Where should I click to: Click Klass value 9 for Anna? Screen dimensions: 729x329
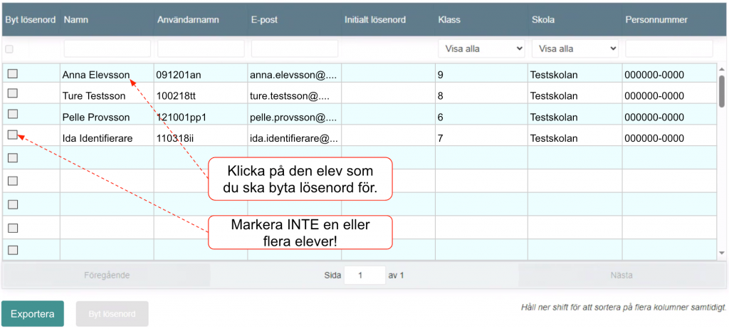pos(440,75)
